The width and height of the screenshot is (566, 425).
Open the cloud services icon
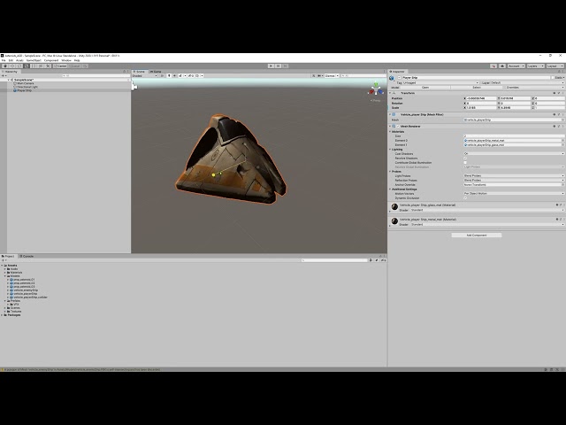pyautogui.click(x=502, y=66)
